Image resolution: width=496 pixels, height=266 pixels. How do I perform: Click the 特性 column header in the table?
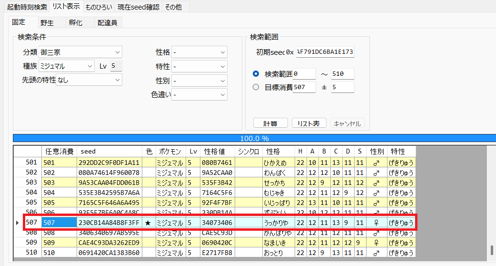click(401, 152)
